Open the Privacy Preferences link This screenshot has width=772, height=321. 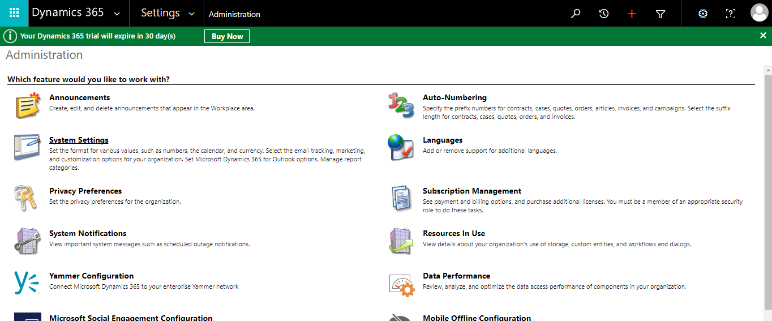(85, 191)
